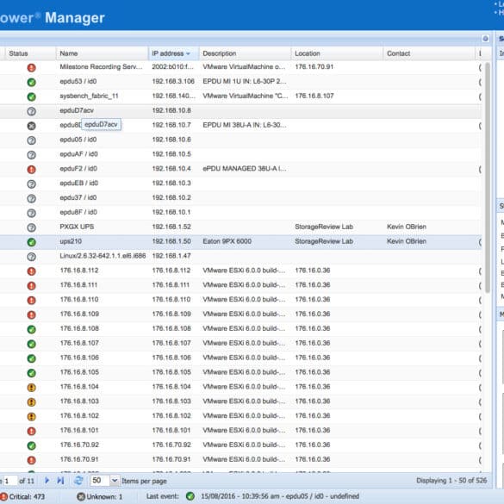Select the ups210 node name
The height and width of the screenshot is (504, 504).
point(71,241)
